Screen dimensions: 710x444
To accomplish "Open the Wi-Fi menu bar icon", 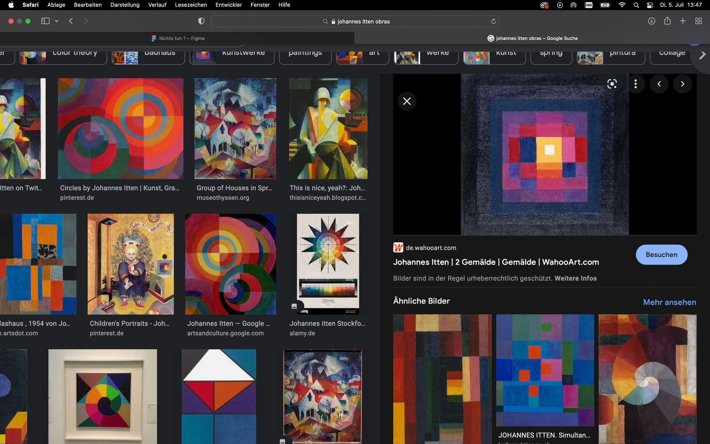I will (622, 5).
